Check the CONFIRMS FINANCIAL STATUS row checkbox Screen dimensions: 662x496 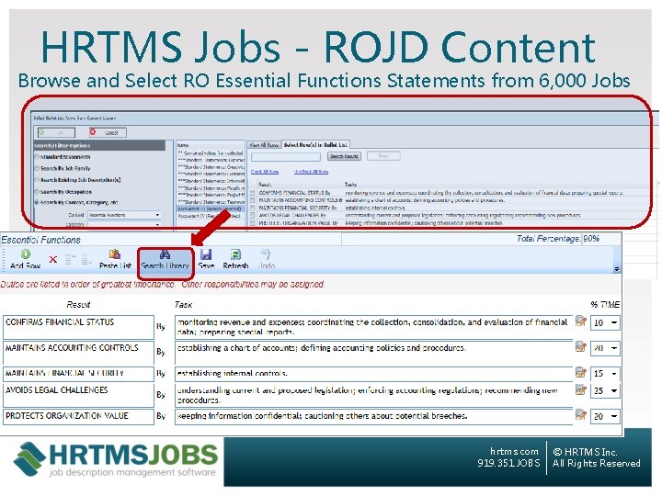coord(253,193)
